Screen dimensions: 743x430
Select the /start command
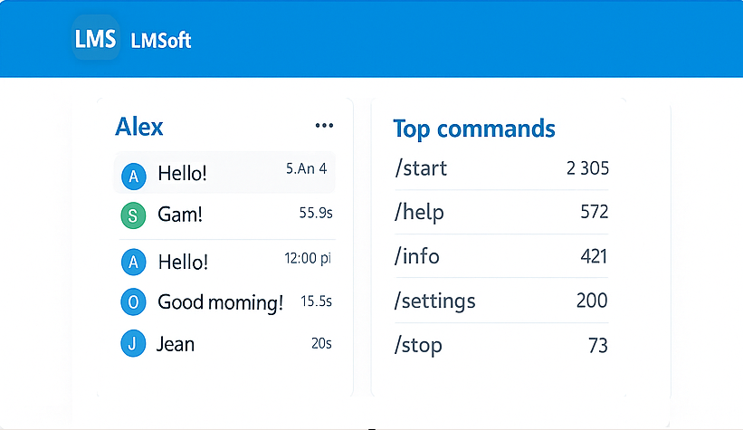click(x=421, y=168)
